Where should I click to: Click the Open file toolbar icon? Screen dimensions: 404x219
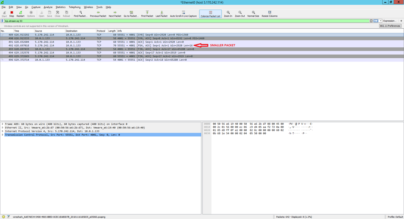[x=42, y=14]
